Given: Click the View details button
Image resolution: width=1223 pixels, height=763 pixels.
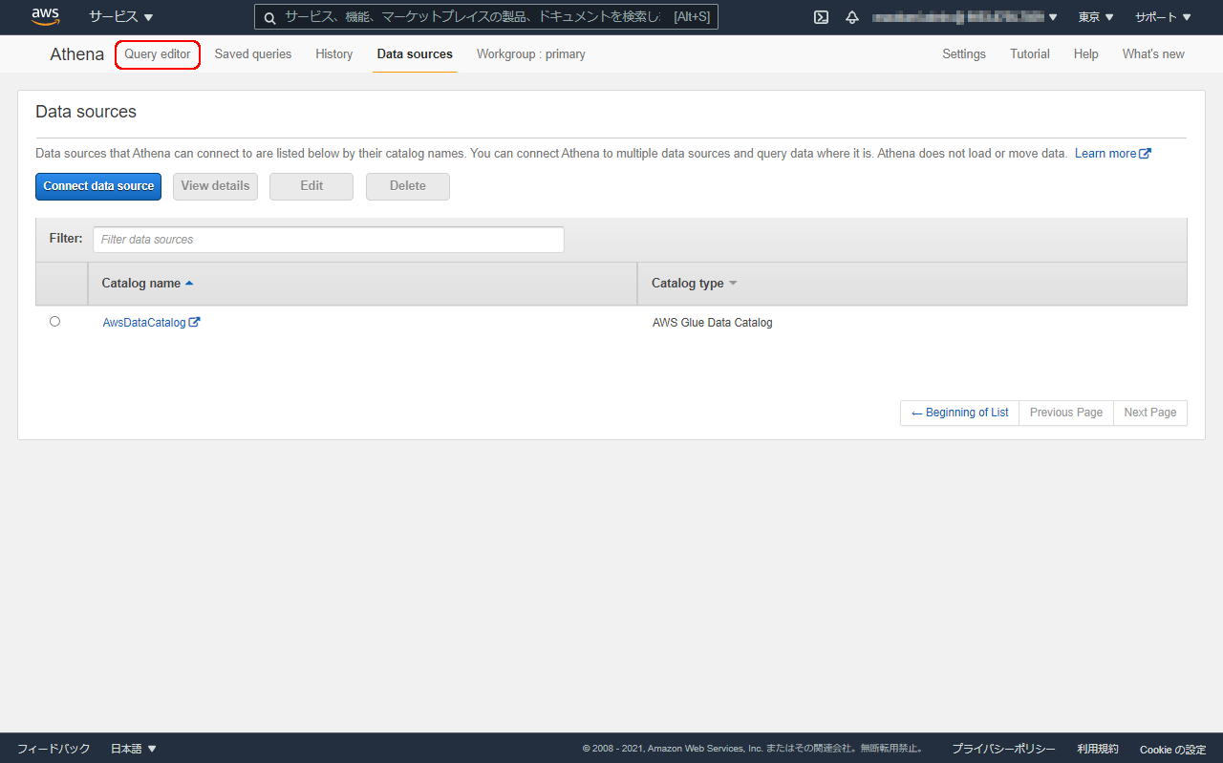Looking at the screenshot, I should 215,186.
